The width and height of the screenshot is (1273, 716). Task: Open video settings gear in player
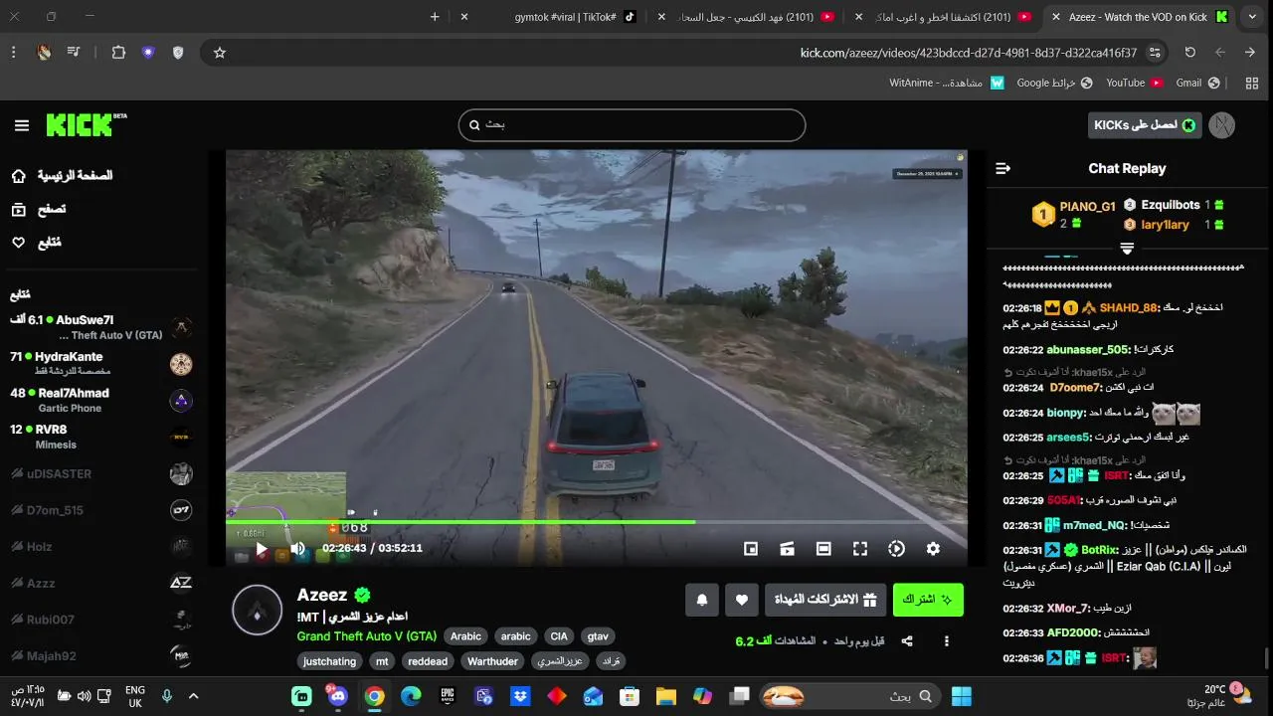click(x=933, y=548)
